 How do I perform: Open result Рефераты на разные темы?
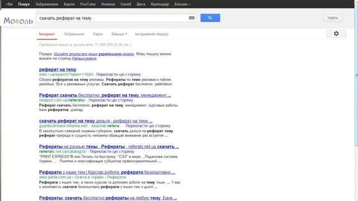(x=109, y=147)
